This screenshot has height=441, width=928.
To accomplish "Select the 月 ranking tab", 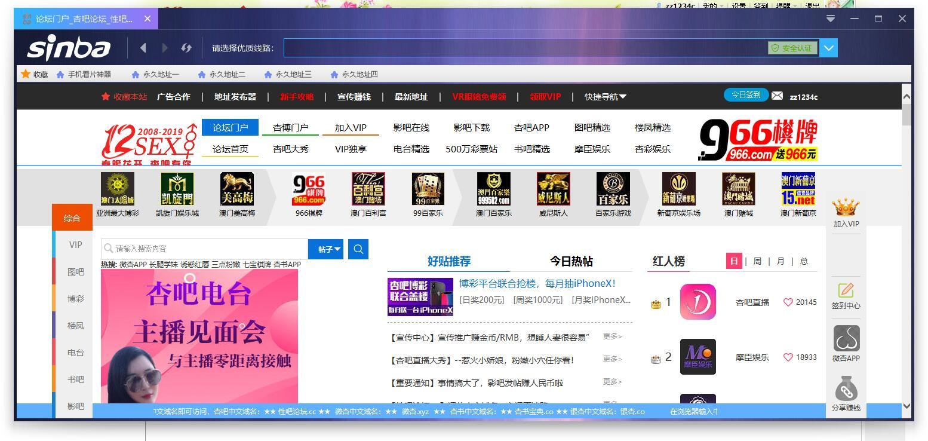I will click(780, 261).
